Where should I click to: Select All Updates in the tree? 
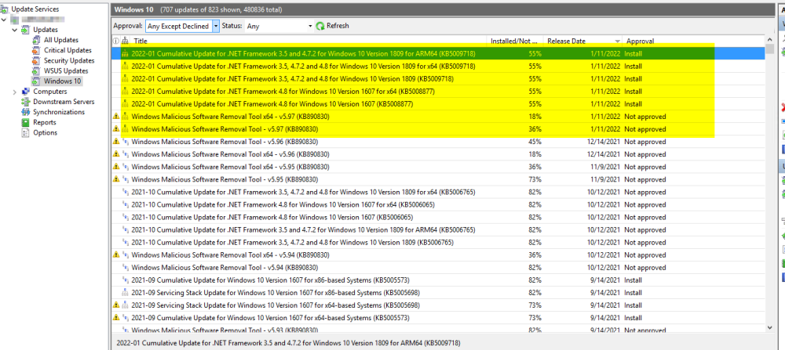tap(61, 40)
